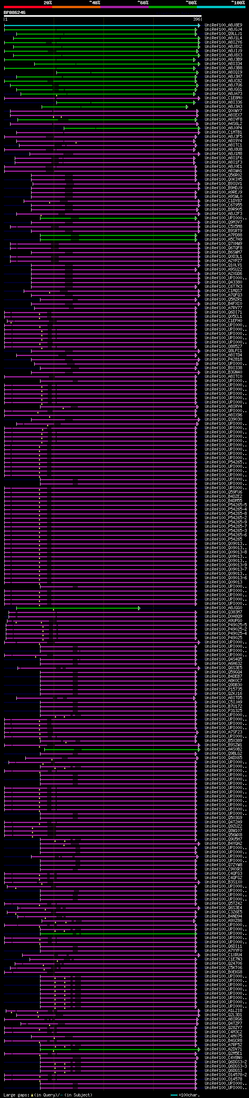This screenshot has height=1098, width=249.
Task: Open hit UniRef100_Q9LLJ1
Action: point(223,33)
